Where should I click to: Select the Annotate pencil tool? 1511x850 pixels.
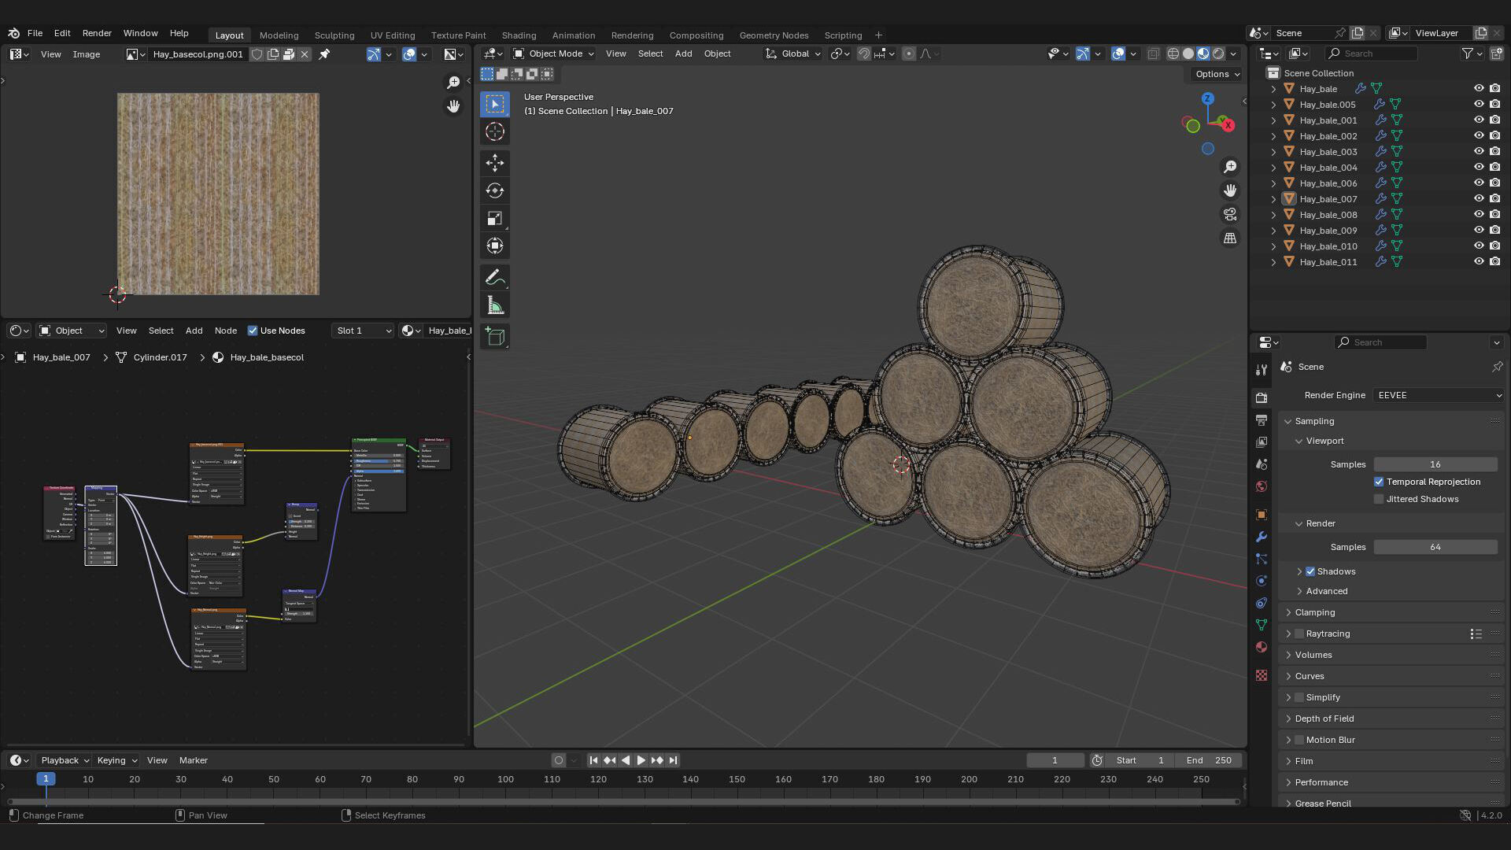494,277
